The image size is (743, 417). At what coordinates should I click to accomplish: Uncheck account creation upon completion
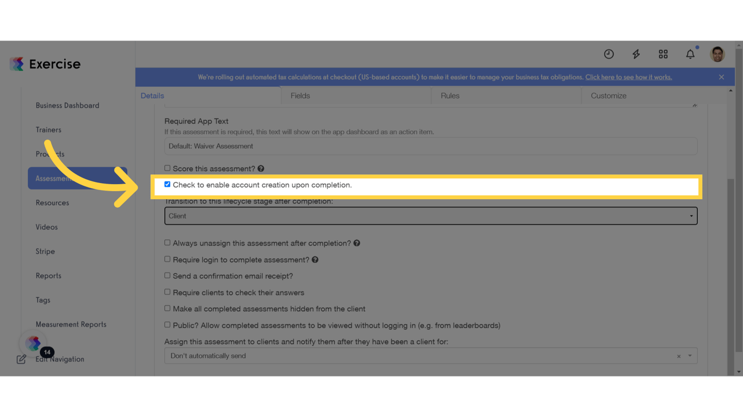pos(168,184)
